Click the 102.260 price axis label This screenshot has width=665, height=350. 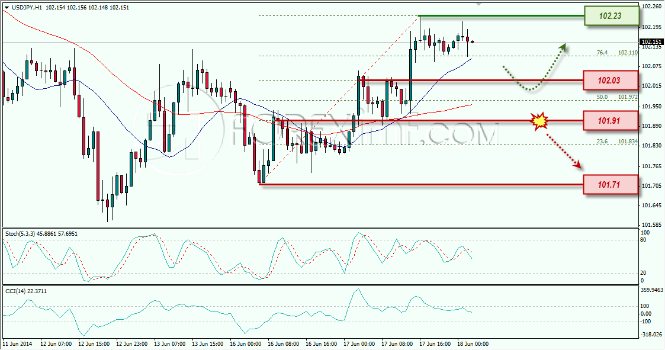tap(651, 7)
